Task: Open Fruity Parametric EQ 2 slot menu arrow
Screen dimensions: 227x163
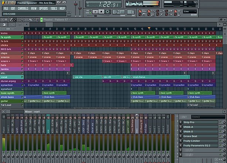Action: (180, 145)
